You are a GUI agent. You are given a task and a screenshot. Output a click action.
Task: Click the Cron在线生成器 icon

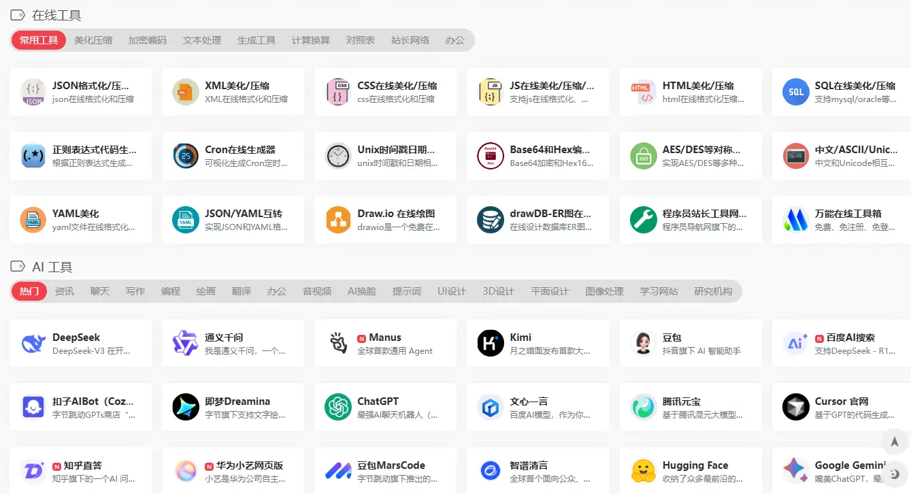[x=186, y=156]
